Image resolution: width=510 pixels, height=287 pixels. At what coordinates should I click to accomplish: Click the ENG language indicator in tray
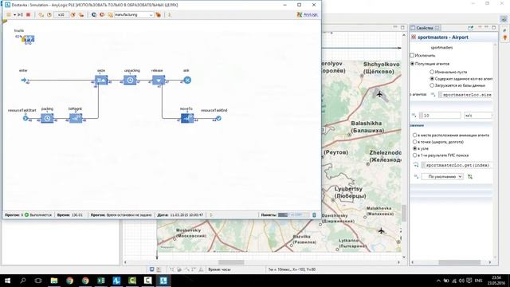pyautogui.click(x=478, y=281)
